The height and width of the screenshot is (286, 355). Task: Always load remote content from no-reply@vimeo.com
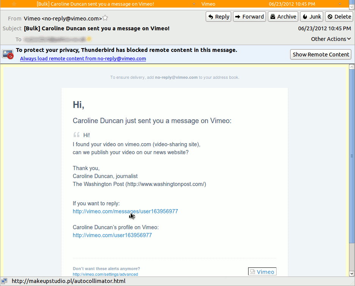click(83, 59)
